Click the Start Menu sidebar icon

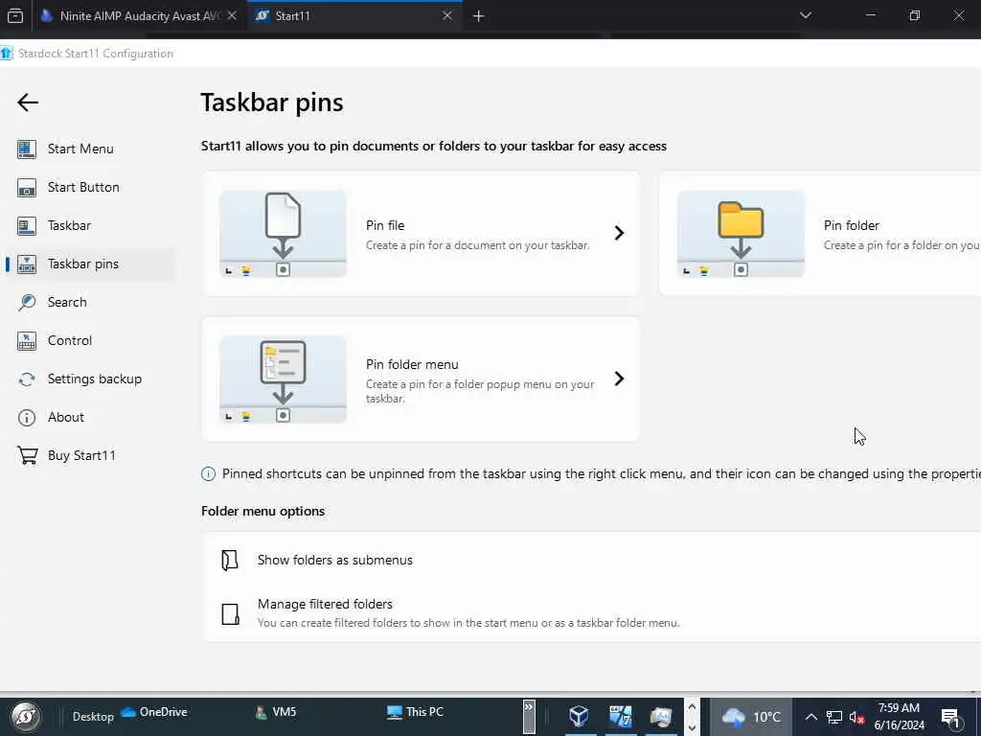pyautogui.click(x=26, y=149)
